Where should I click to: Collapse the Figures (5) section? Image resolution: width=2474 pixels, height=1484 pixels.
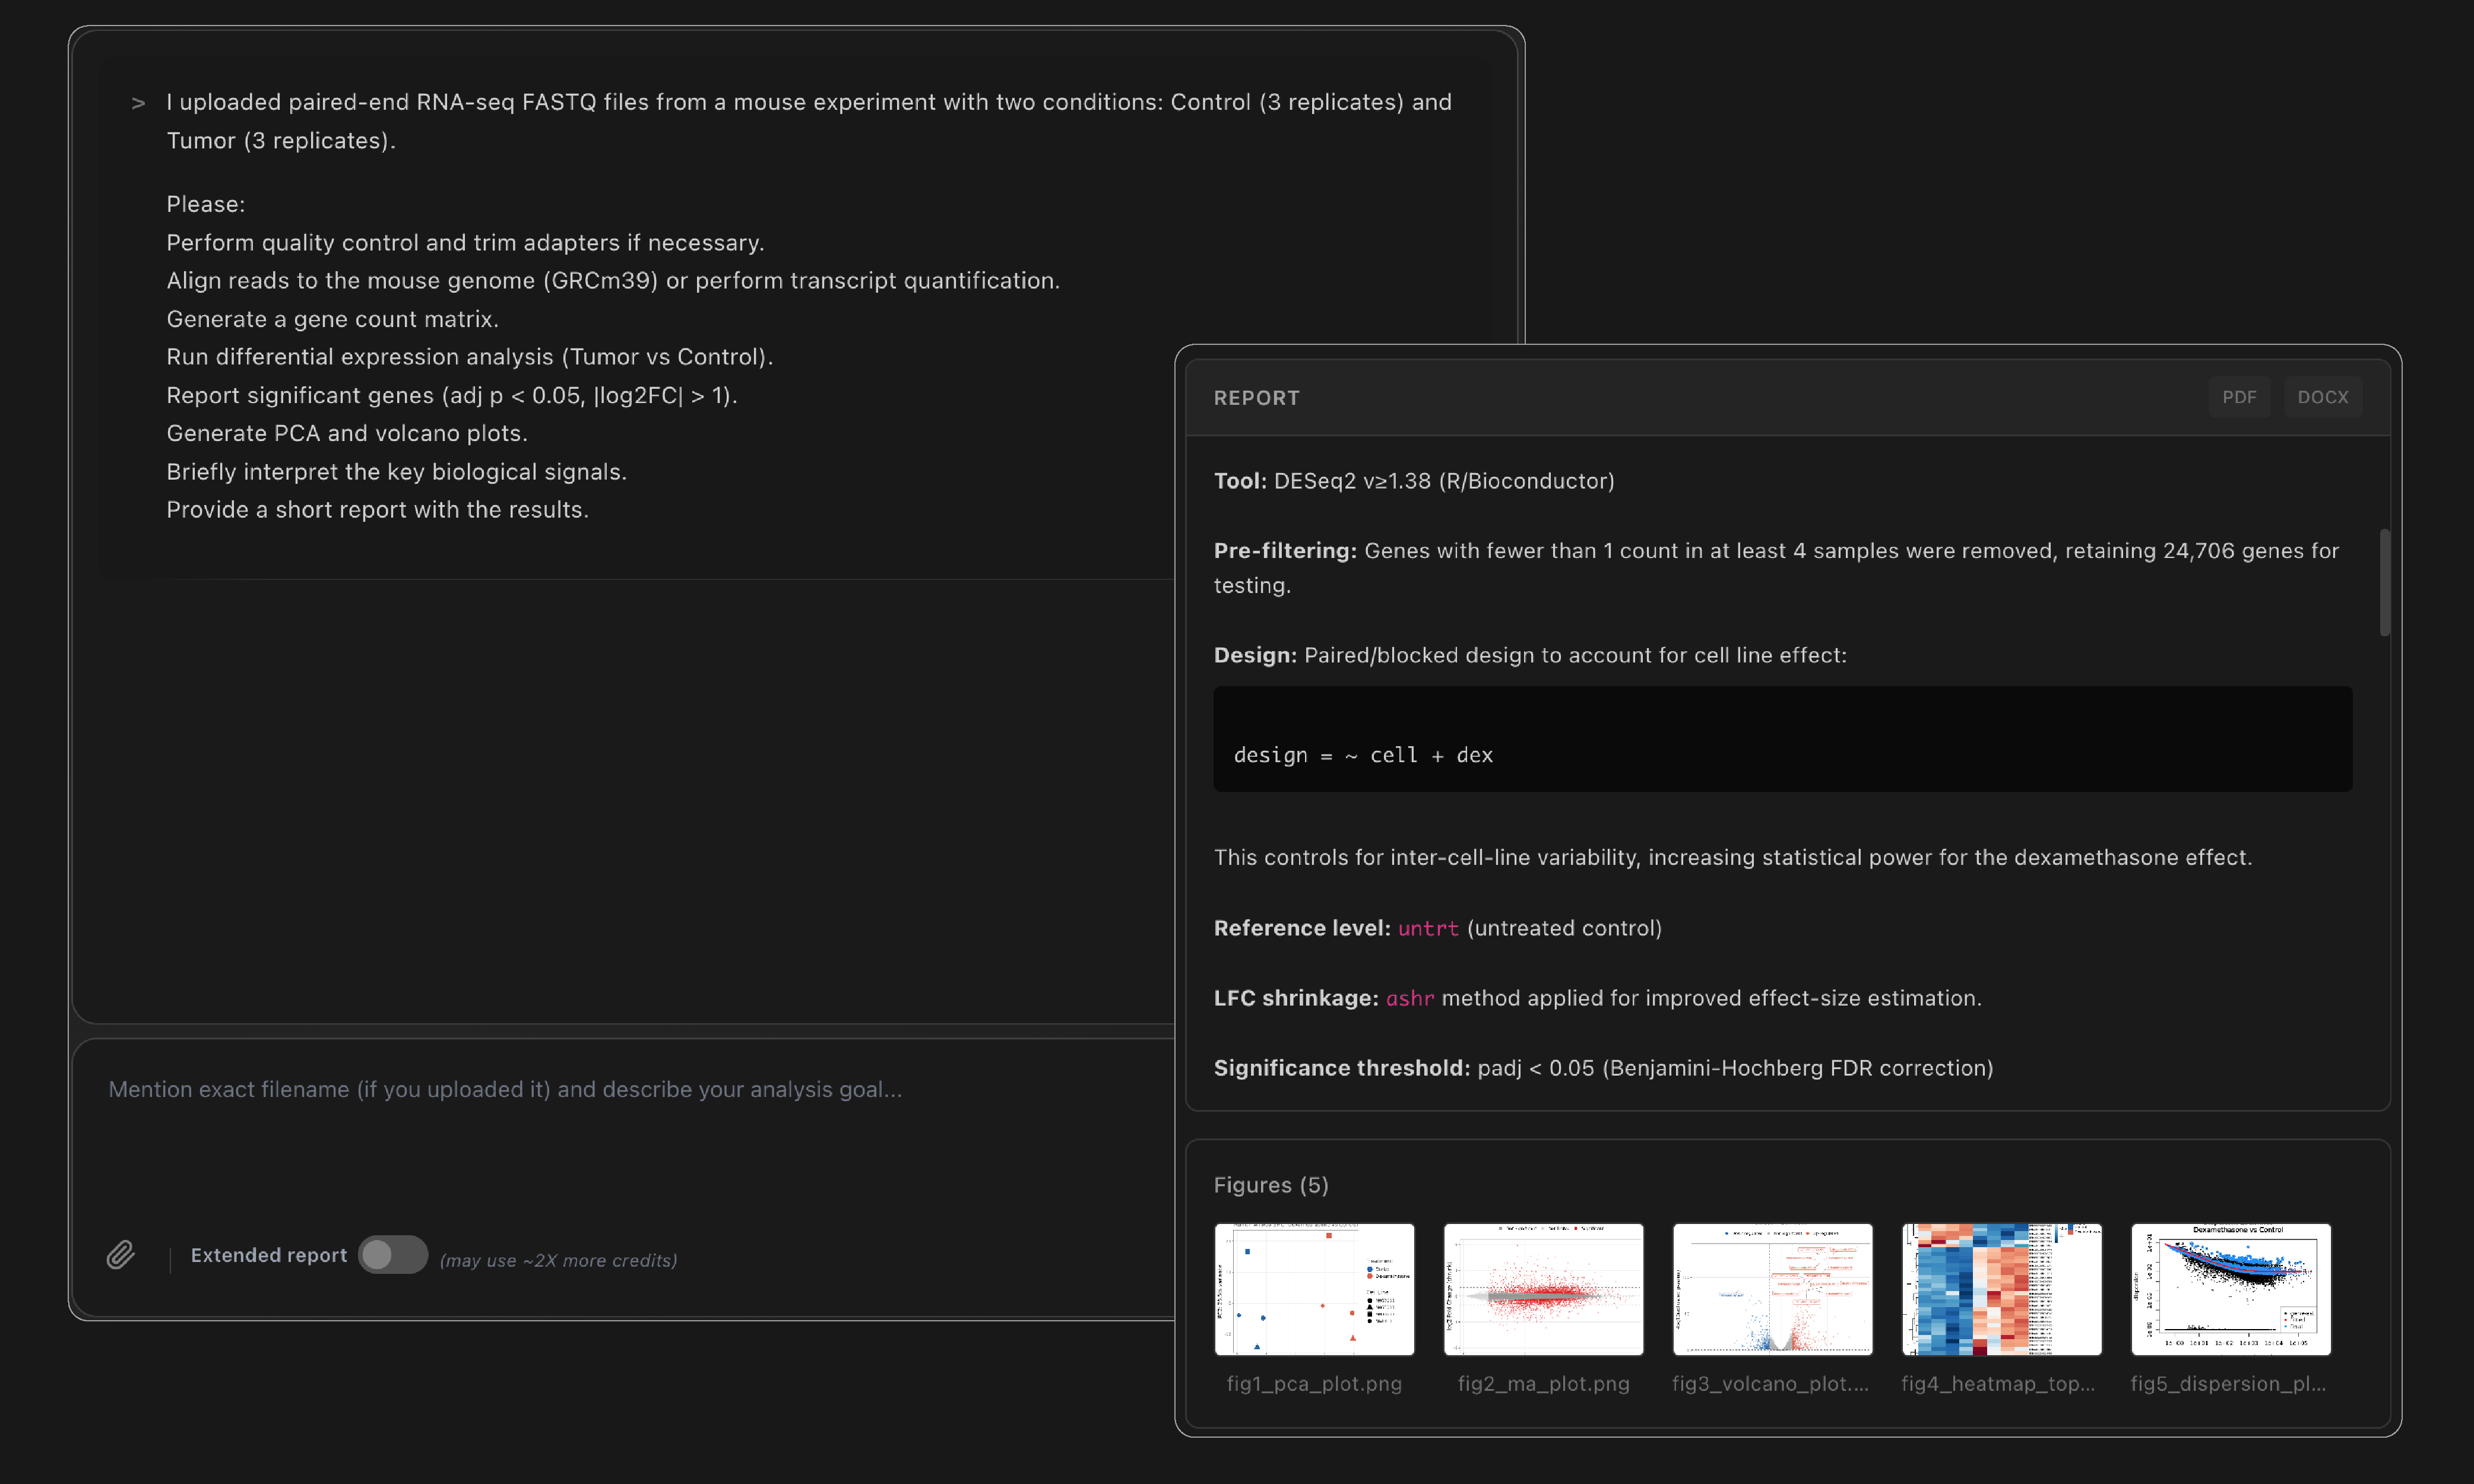click(x=1270, y=1184)
